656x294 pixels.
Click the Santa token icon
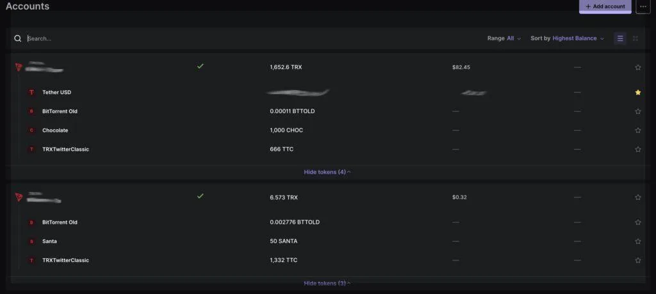tap(31, 242)
